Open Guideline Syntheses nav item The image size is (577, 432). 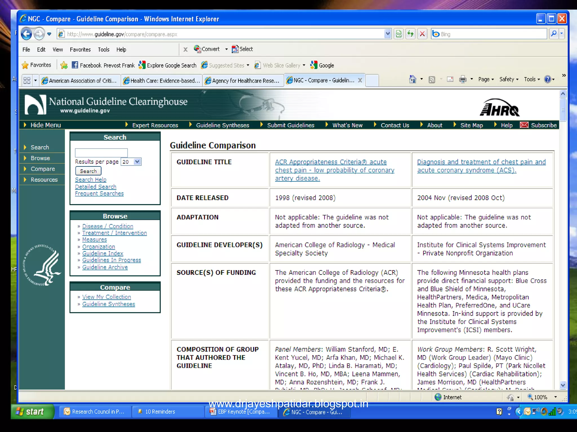(x=223, y=125)
